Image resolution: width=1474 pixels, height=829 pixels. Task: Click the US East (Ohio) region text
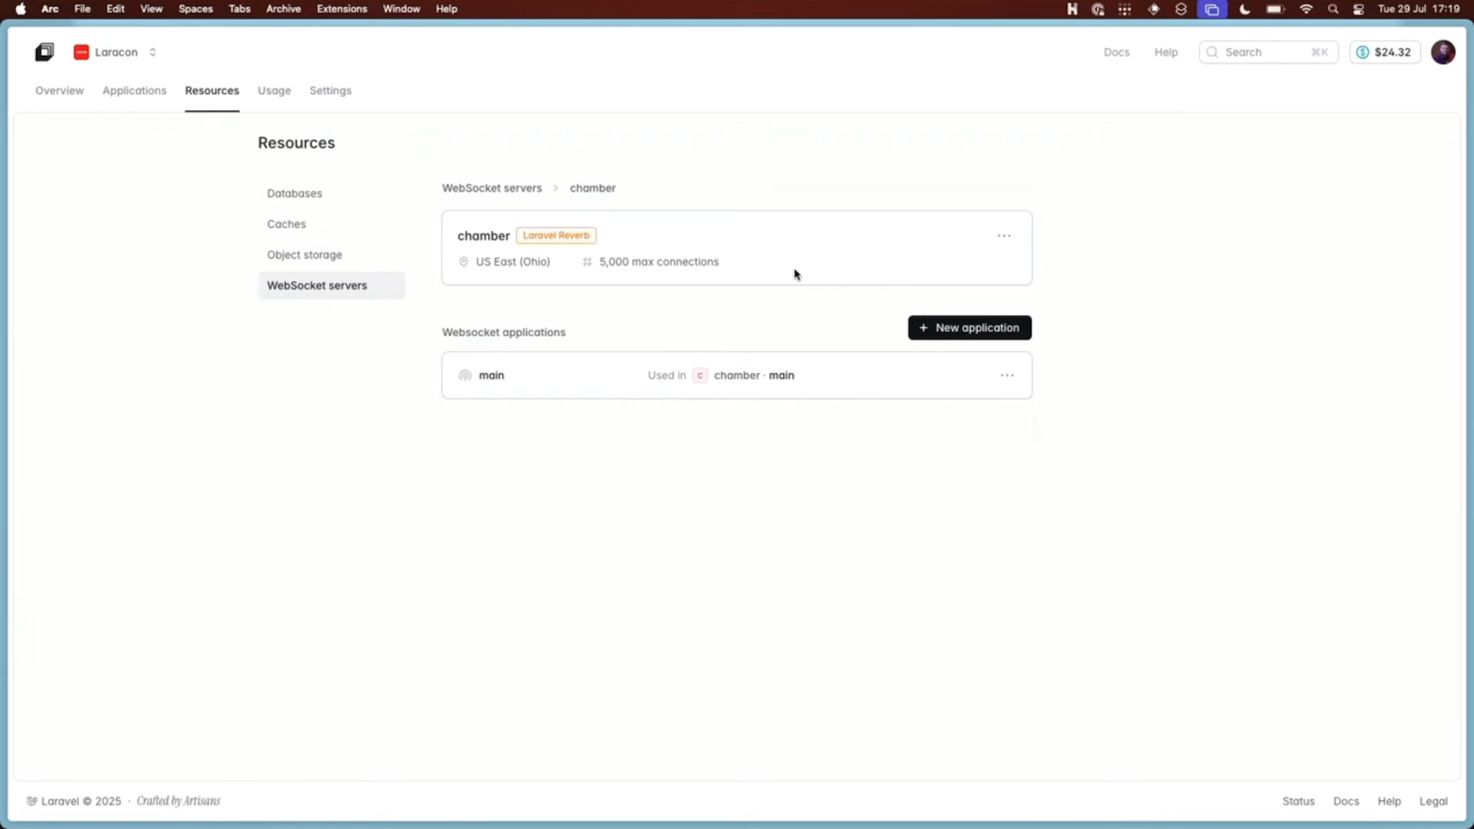click(x=513, y=262)
